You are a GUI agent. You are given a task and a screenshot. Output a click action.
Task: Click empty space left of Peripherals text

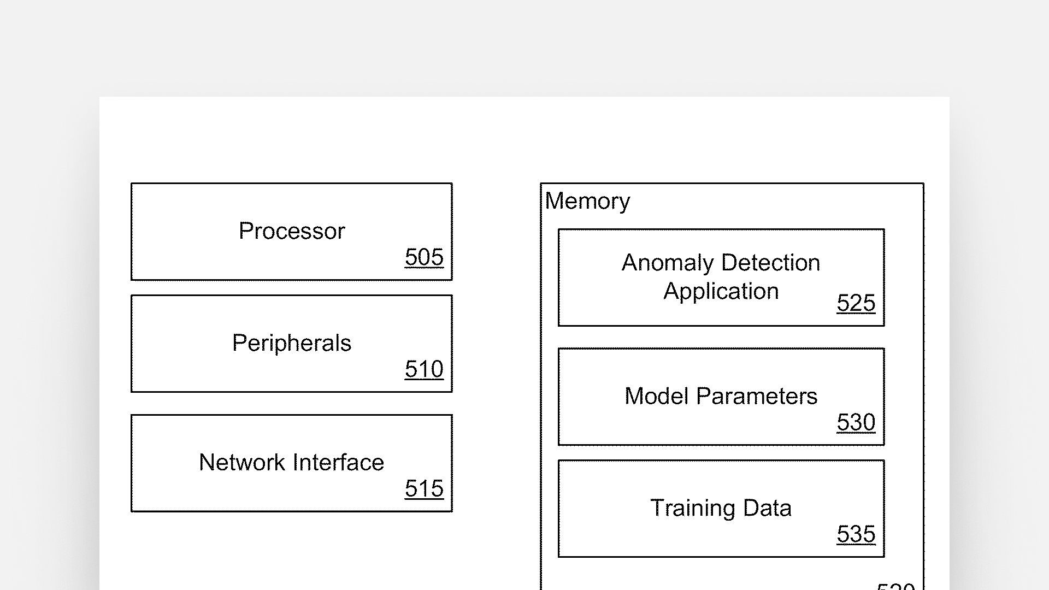coord(175,344)
